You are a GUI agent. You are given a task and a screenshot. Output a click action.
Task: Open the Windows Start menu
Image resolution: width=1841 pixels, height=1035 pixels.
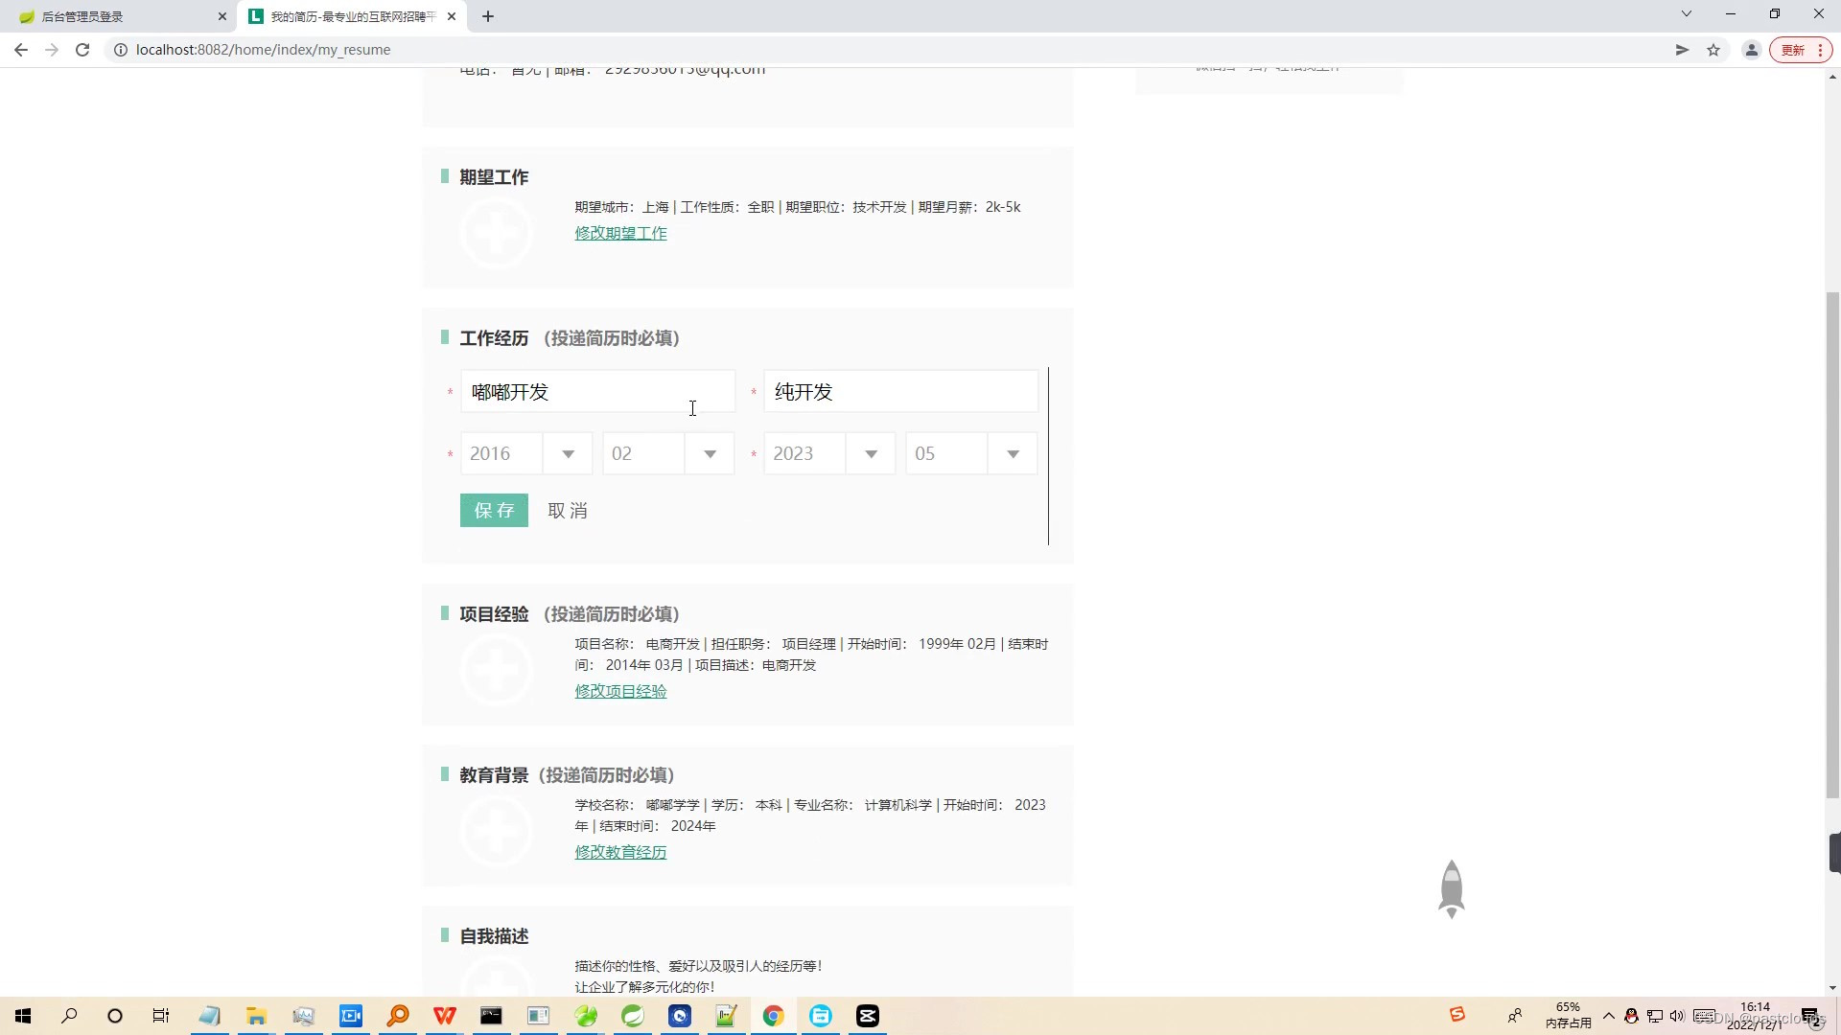point(22,1015)
